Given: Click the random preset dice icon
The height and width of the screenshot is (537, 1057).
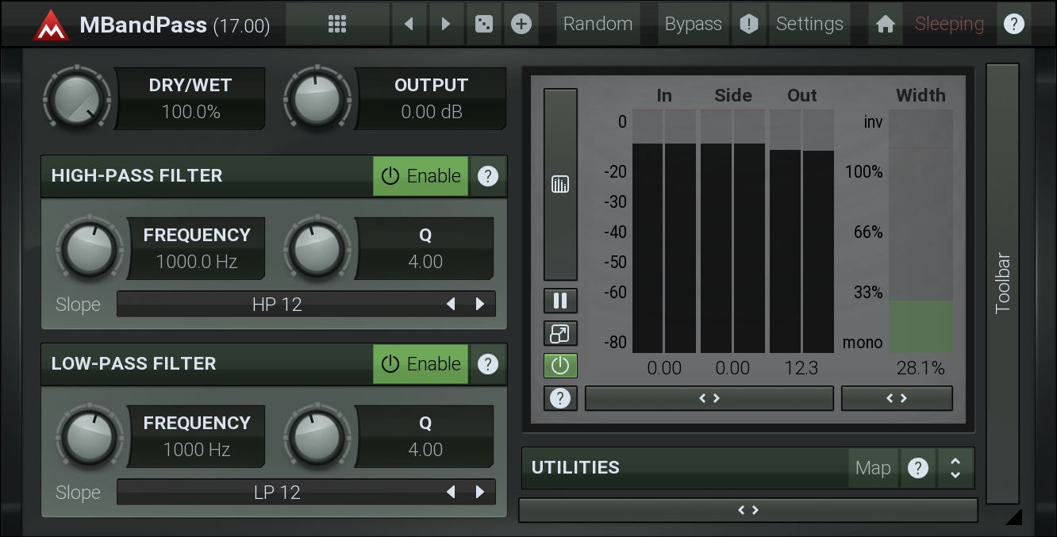Looking at the screenshot, I should pos(483,24).
